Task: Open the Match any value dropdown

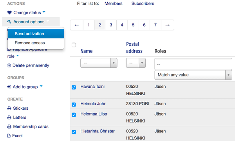Action: 193,75
